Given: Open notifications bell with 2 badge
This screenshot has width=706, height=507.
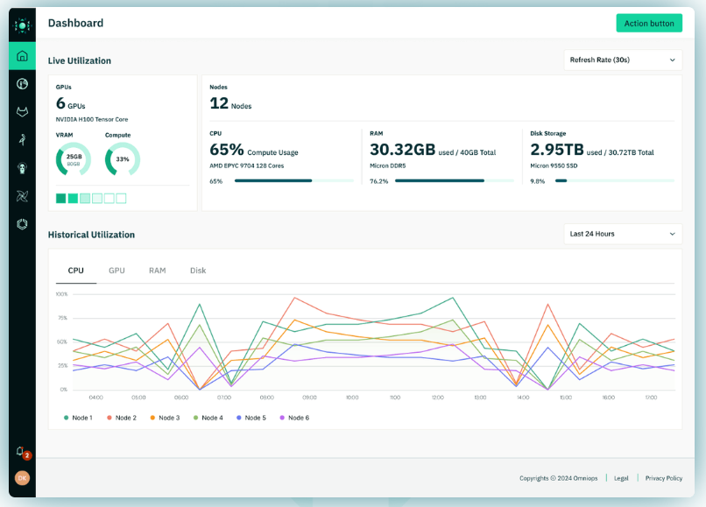Looking at the screenshot, I should tap(21, 452).
